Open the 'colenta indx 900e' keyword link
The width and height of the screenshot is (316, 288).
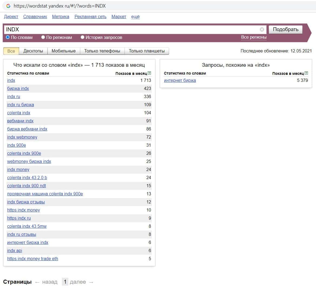(24, 153)
